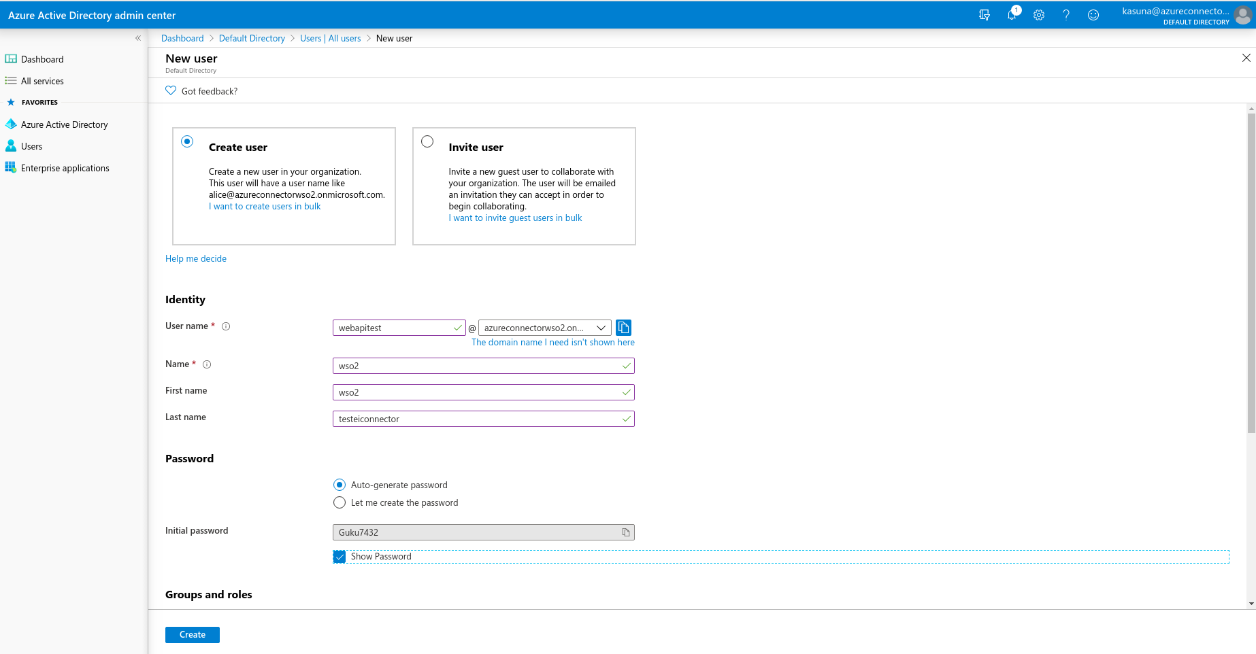Open Enterprise applications in the sidebar
The image size is (1256, 654).
coord(65,168)
